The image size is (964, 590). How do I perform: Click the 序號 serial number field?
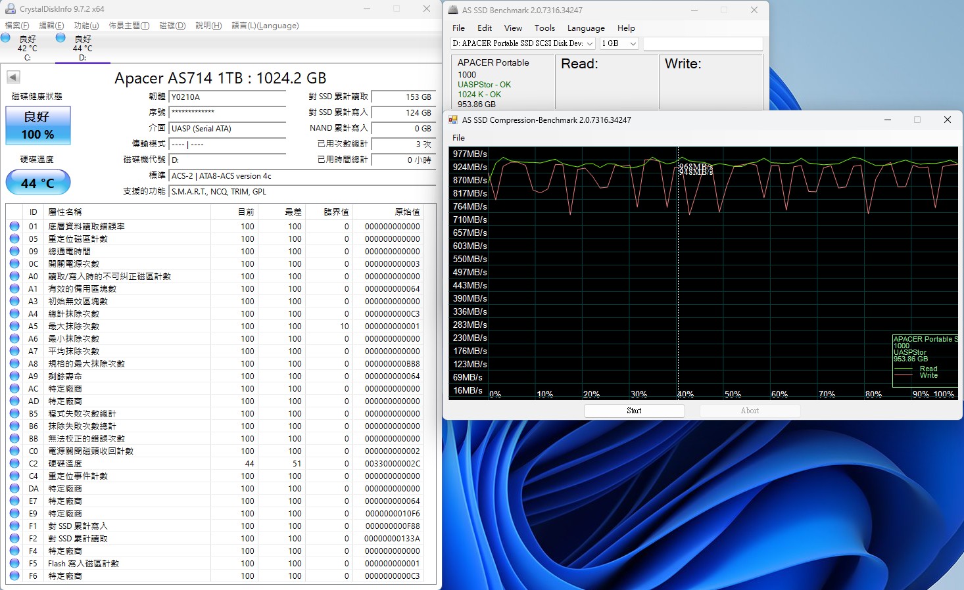pos(228,113)
